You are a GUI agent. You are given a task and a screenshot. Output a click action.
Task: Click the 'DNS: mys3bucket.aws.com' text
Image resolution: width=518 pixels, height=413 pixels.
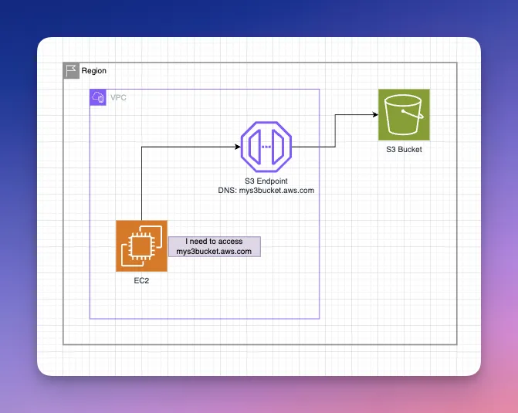[x=266, y=191]
